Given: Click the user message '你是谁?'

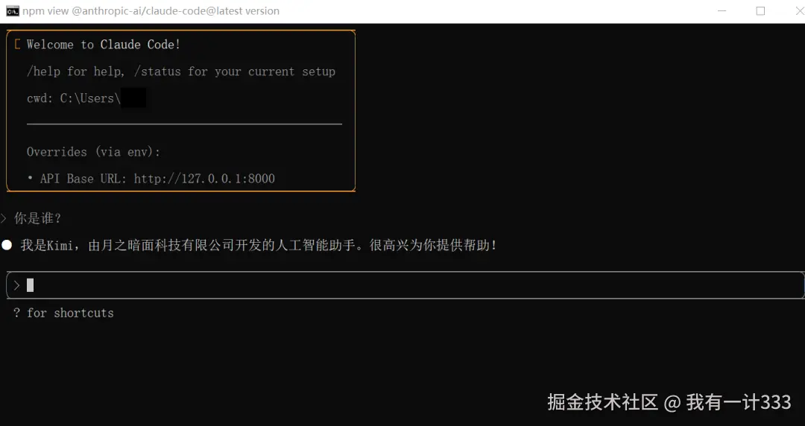Looking at the screenshot, I should point(37,219).
